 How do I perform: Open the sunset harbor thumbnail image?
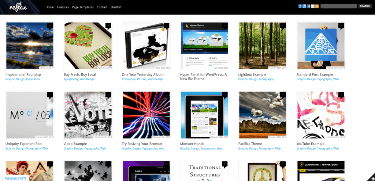pyautogui.click(x=30, y=46)
